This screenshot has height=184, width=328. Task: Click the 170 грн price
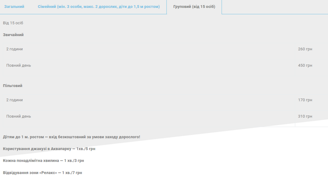coord(305,100)
